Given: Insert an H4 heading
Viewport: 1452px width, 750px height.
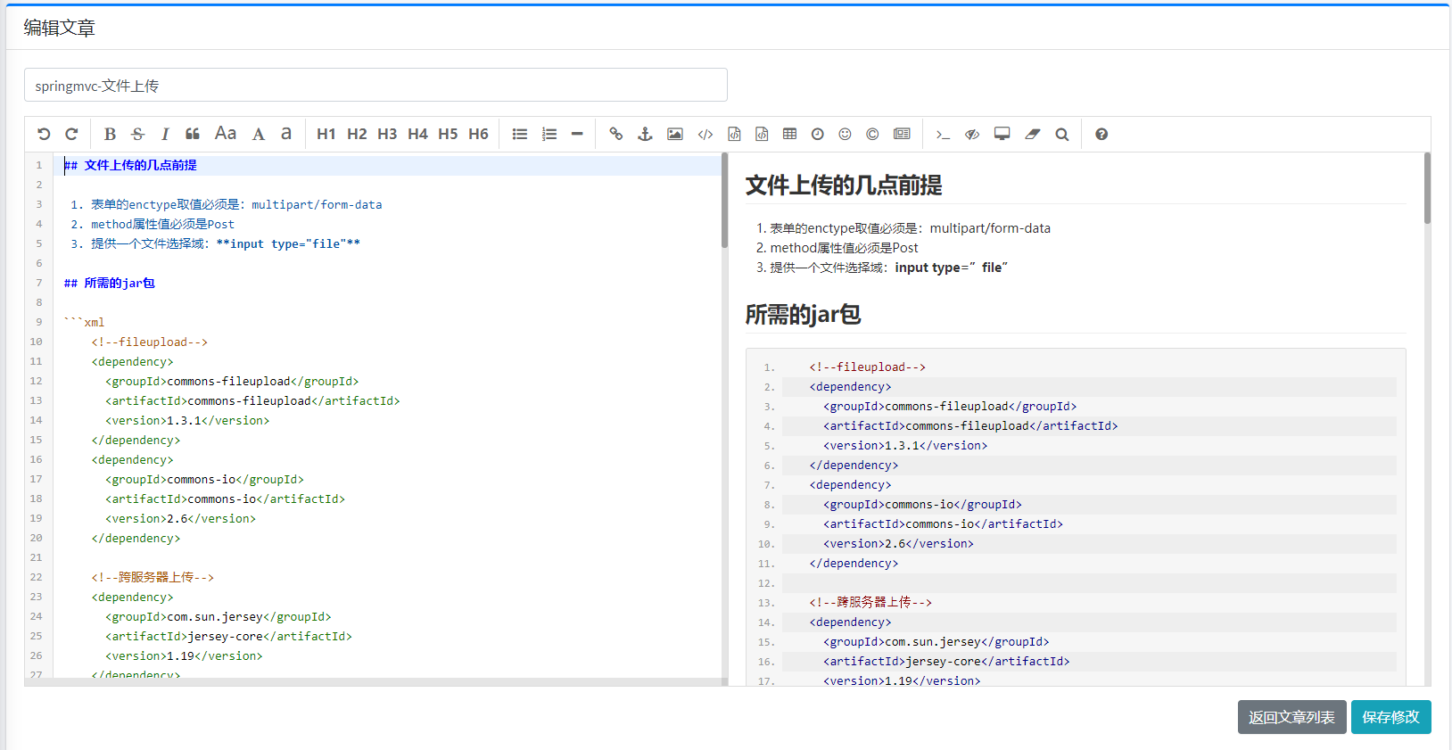Looking at the screenshot, I should [x=417, y=134].
